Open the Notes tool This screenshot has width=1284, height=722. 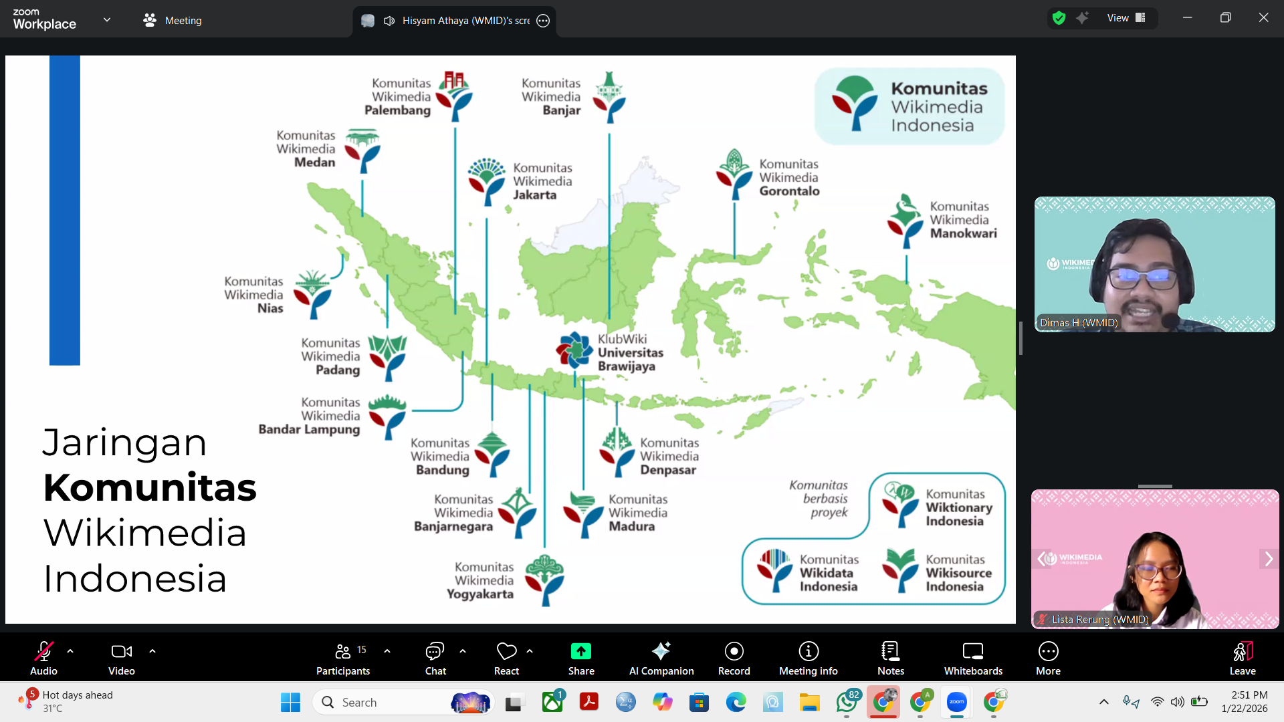coord(890,657)
